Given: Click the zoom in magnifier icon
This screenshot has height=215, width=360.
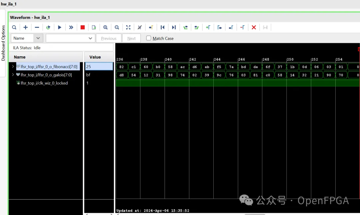Looking at the screenshot, I should 105,27.
